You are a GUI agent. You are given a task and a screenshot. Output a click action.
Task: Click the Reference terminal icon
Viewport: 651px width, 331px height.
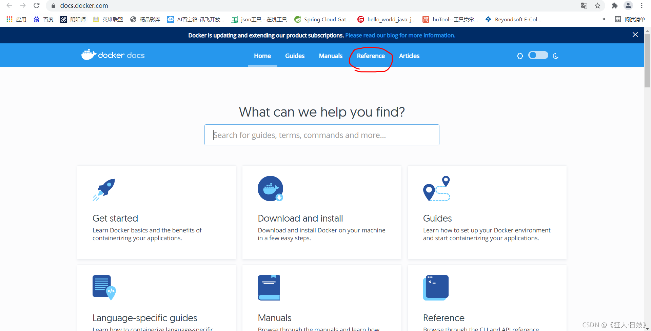tap(436, 288)
